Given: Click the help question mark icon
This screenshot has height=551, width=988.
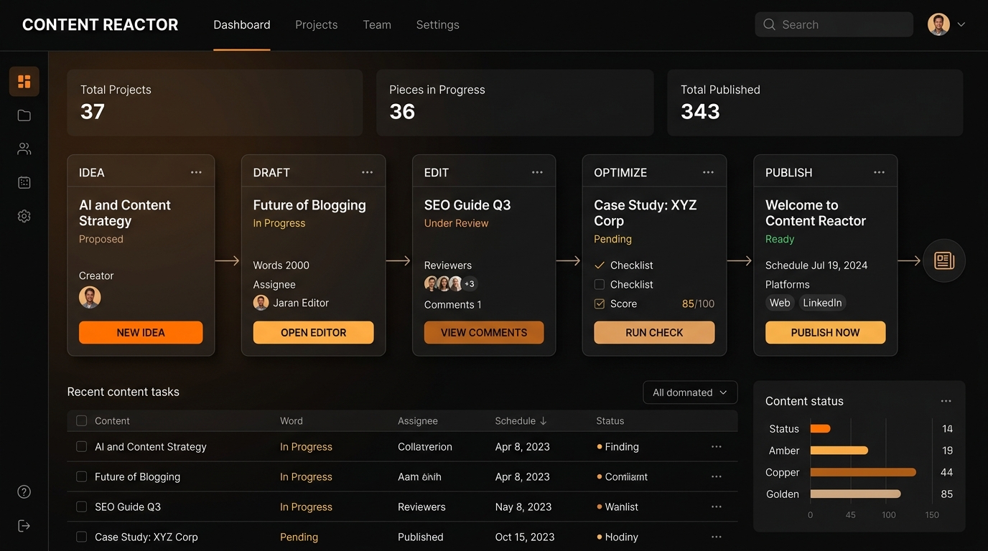Looking at the screenshot, I should click(x=24, y=491).
